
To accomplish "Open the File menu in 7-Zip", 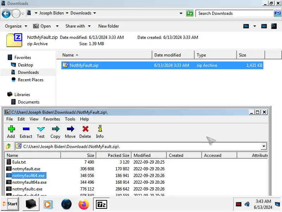I will coord(10,119).
